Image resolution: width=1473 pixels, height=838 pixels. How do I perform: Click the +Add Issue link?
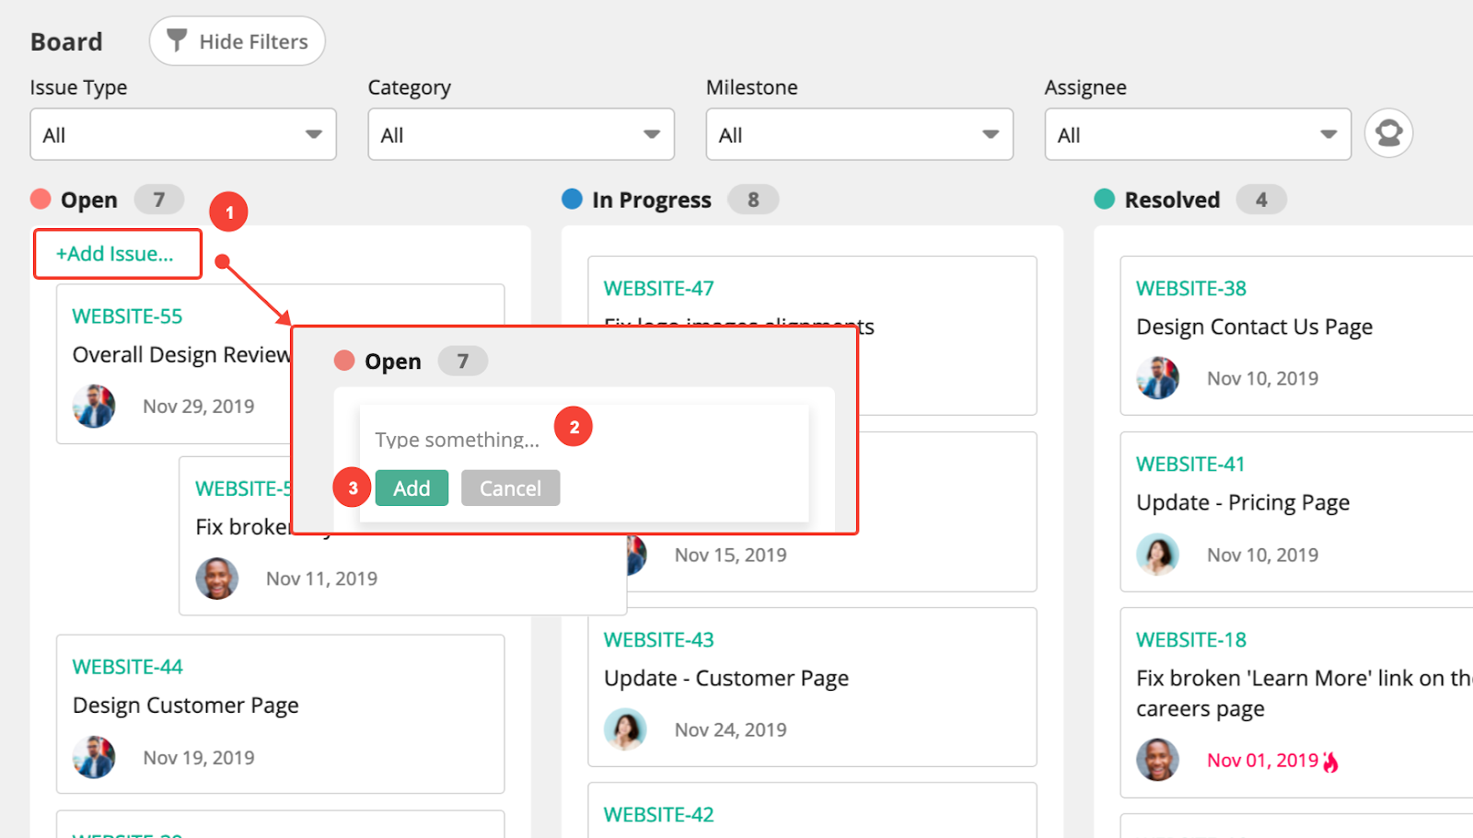pyautogui.click(x=117, y=253)
